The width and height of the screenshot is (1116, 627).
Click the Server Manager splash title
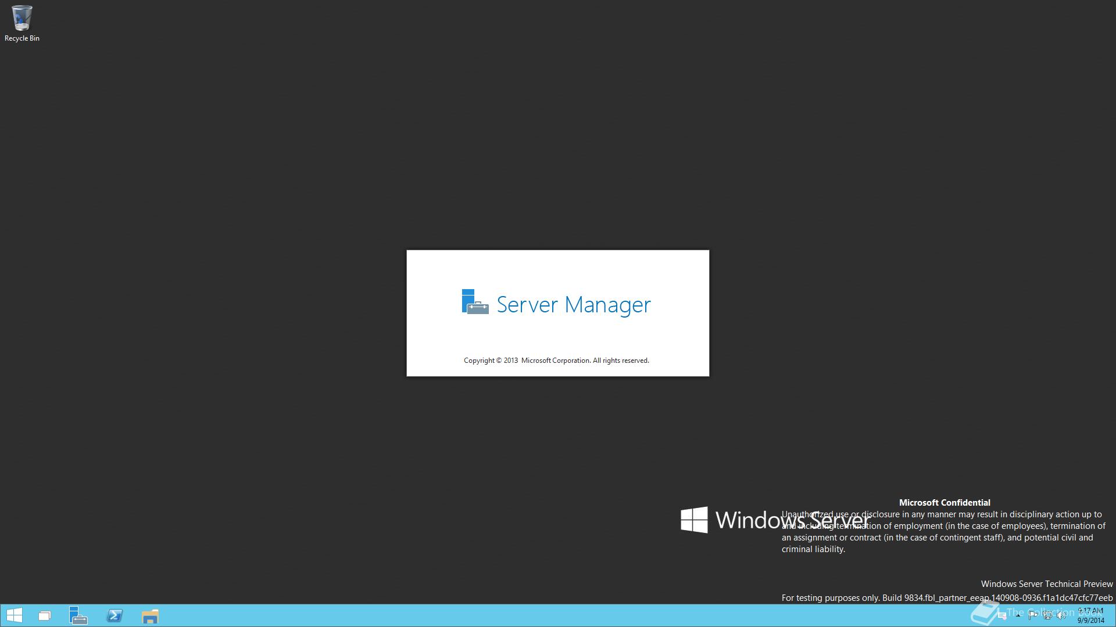coord(573,305)
